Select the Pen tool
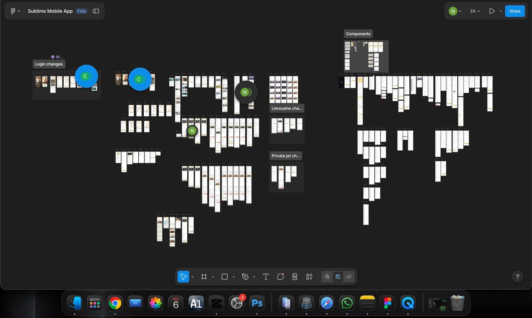The height and width of the screenshot is (318, 532). click(x=245, y=277)
